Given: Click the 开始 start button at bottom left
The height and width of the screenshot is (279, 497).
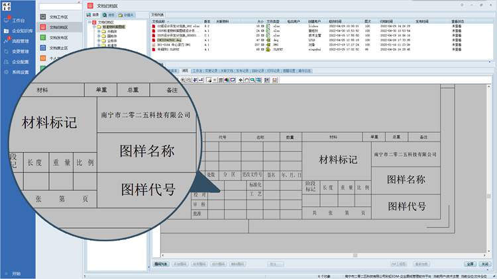Looking at the screenshot, I should 16,273.
